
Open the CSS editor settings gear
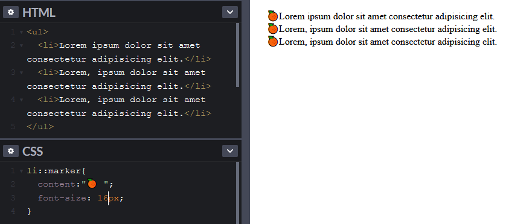point(11,151)
